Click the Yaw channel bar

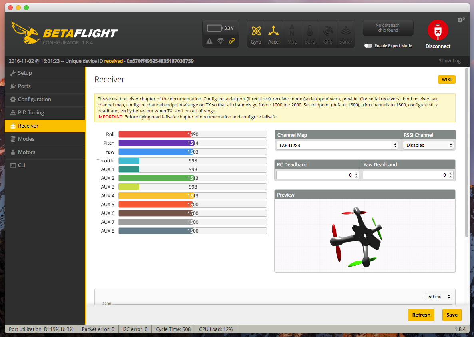pos(193,152)
